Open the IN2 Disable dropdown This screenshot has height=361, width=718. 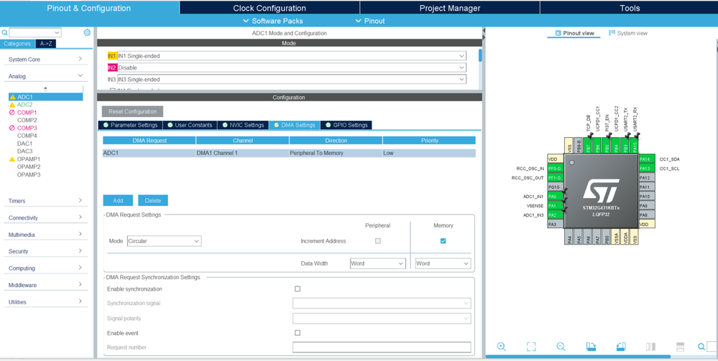click(292, 67)
